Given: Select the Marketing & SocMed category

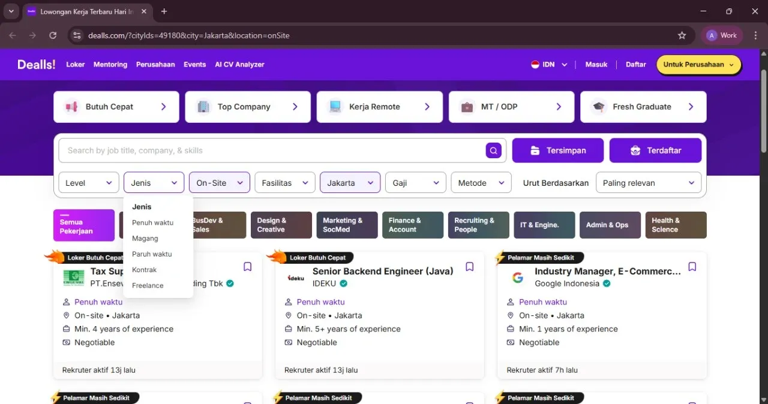Looking at the screenshot, I should point(347,225).
